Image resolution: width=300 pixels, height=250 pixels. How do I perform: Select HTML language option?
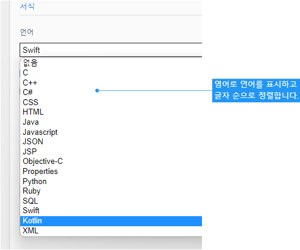tap(111, 112)
